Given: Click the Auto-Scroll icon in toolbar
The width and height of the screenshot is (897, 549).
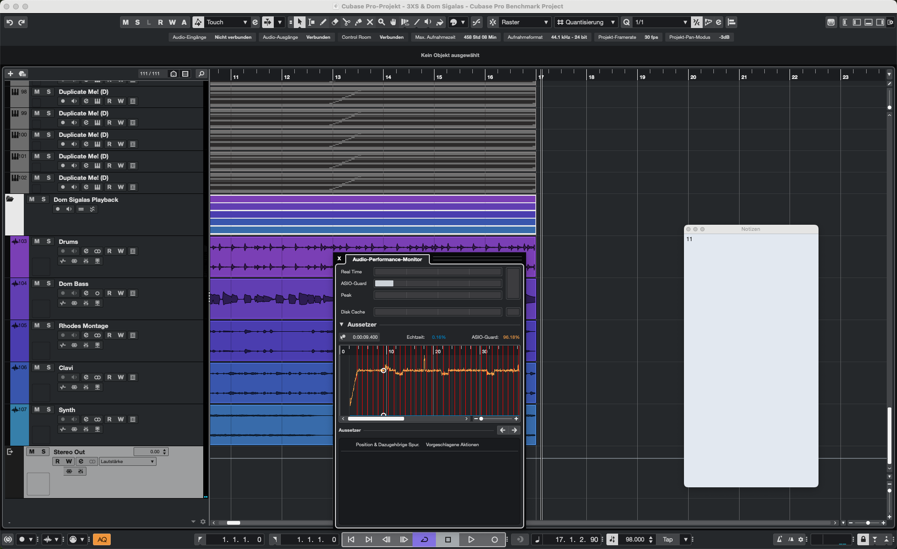Looking at the screenshot, I should 268,22.
